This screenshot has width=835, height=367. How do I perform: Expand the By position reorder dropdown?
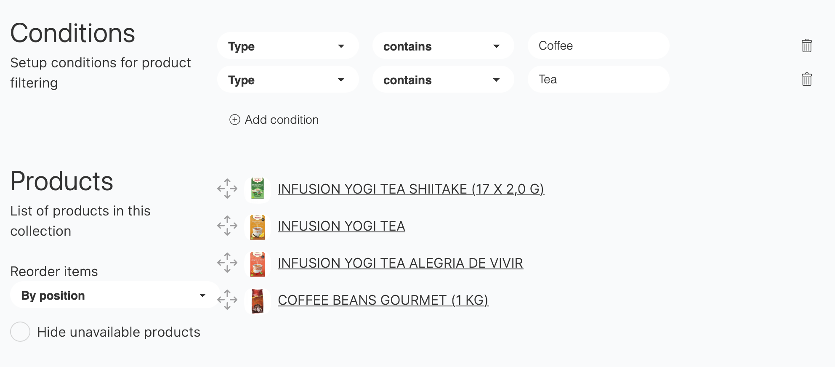point(114,295)
